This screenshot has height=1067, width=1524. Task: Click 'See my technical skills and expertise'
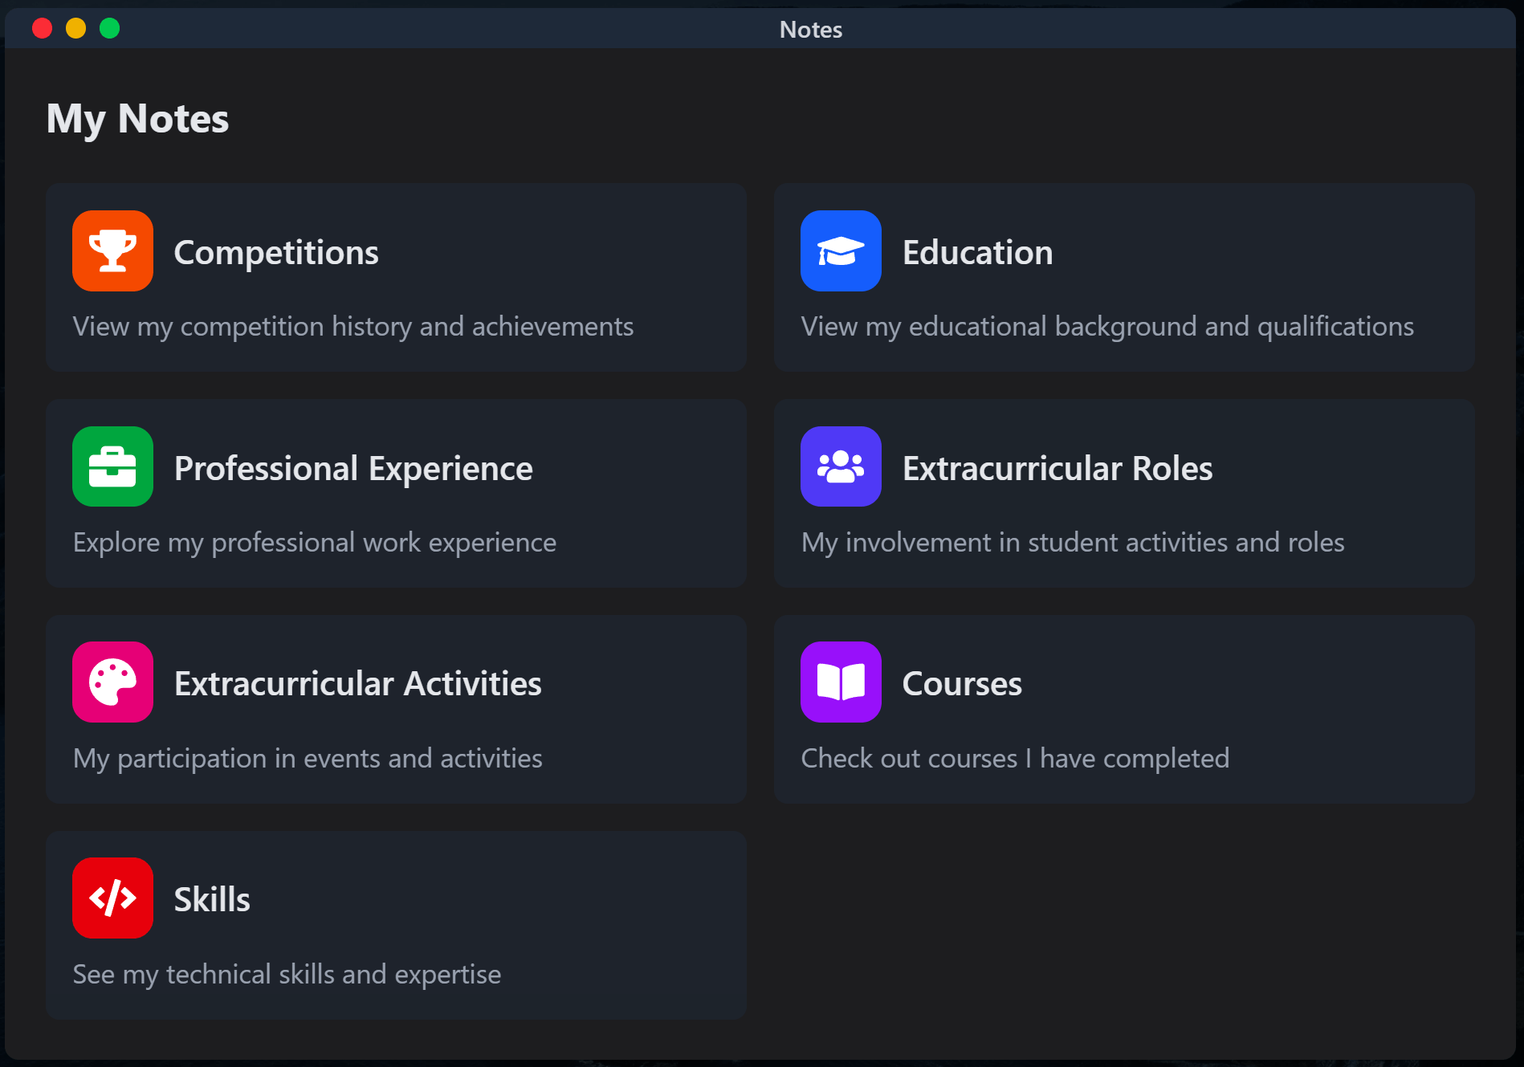(287, 975)
